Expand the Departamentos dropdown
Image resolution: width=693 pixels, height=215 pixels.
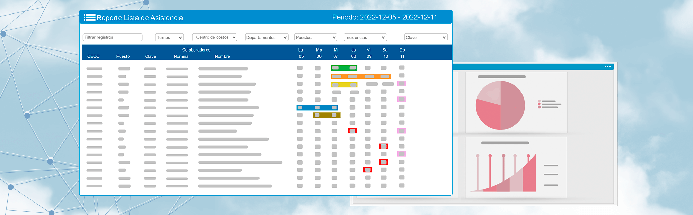coord(266,37)
